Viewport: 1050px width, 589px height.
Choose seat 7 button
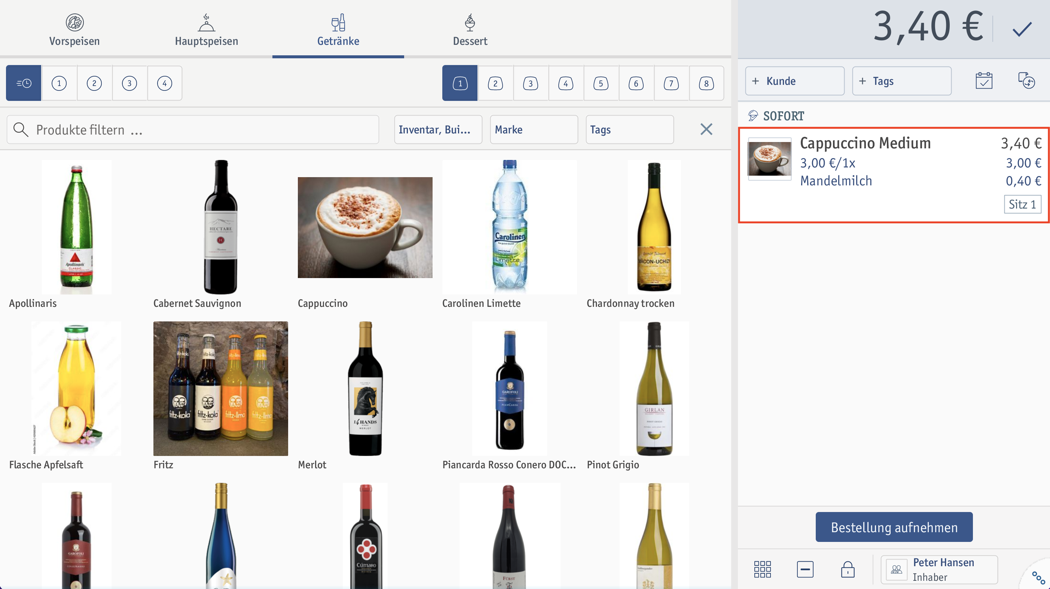coord(671,83)
